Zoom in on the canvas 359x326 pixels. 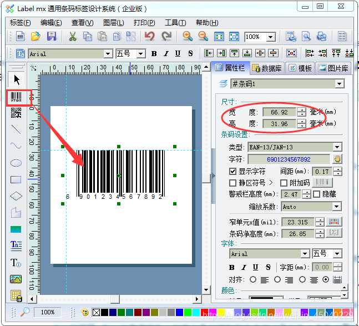click(188, 37)
